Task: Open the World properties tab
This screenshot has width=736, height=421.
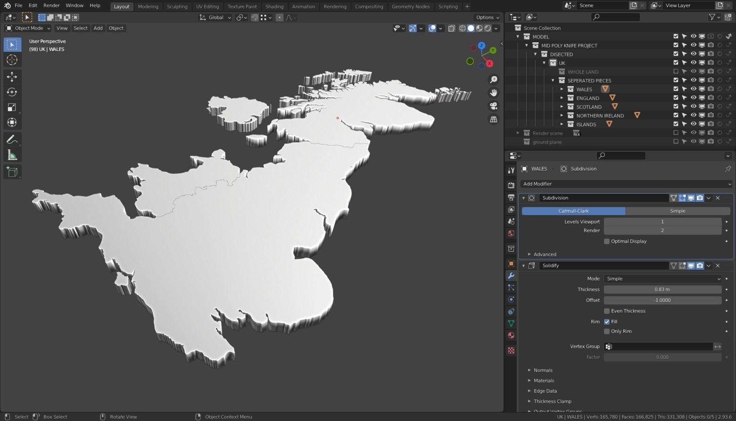Action: pyautogui.click(x=511, y=233)
